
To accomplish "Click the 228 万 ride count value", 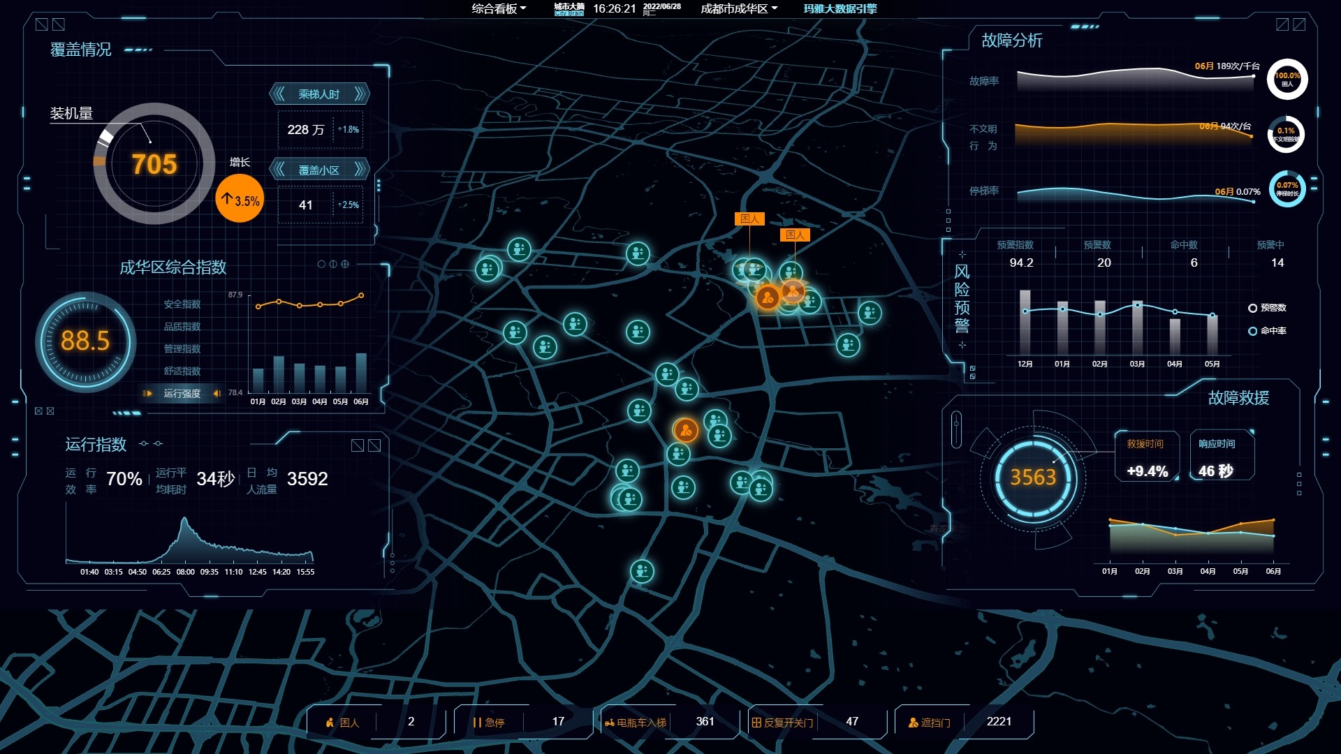I will pos(306,130).
